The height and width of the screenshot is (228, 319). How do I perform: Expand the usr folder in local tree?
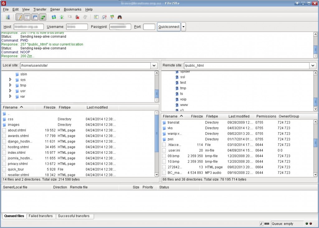[10, 91]
